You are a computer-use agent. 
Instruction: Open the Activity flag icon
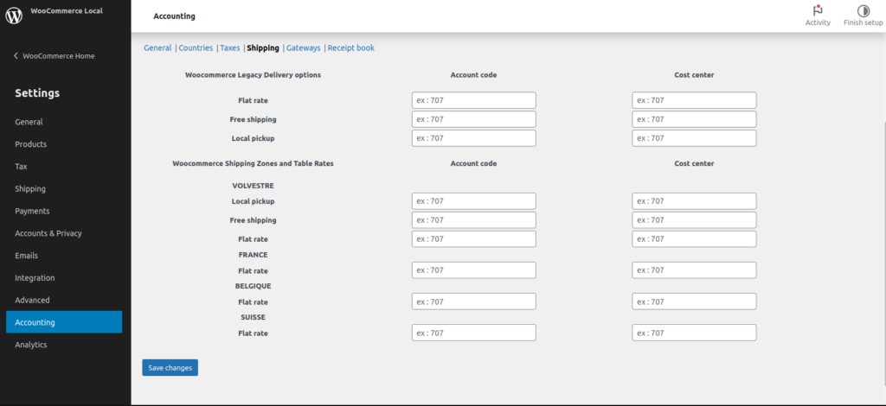817,10
